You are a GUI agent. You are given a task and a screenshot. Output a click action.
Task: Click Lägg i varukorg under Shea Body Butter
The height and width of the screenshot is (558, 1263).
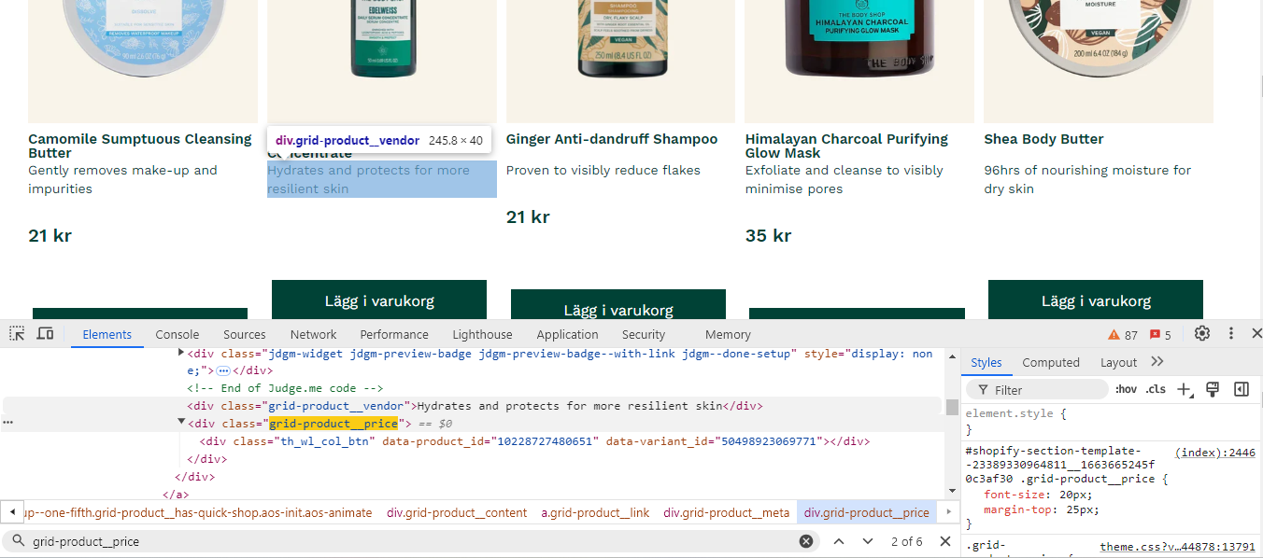(1096, 300)
